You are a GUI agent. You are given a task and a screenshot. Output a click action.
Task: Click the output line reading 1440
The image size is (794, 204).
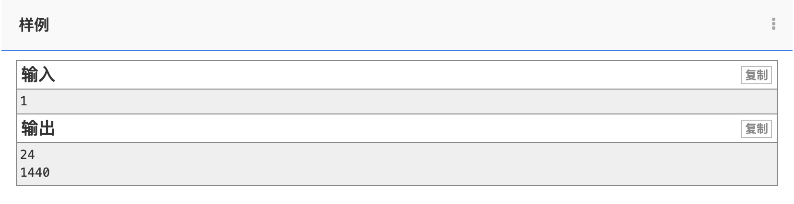[35, 172]
